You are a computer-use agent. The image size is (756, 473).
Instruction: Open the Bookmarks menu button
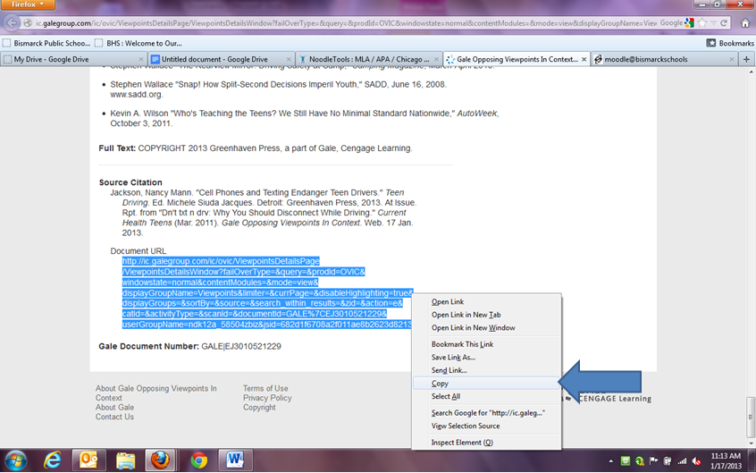(x=730, y=43)
